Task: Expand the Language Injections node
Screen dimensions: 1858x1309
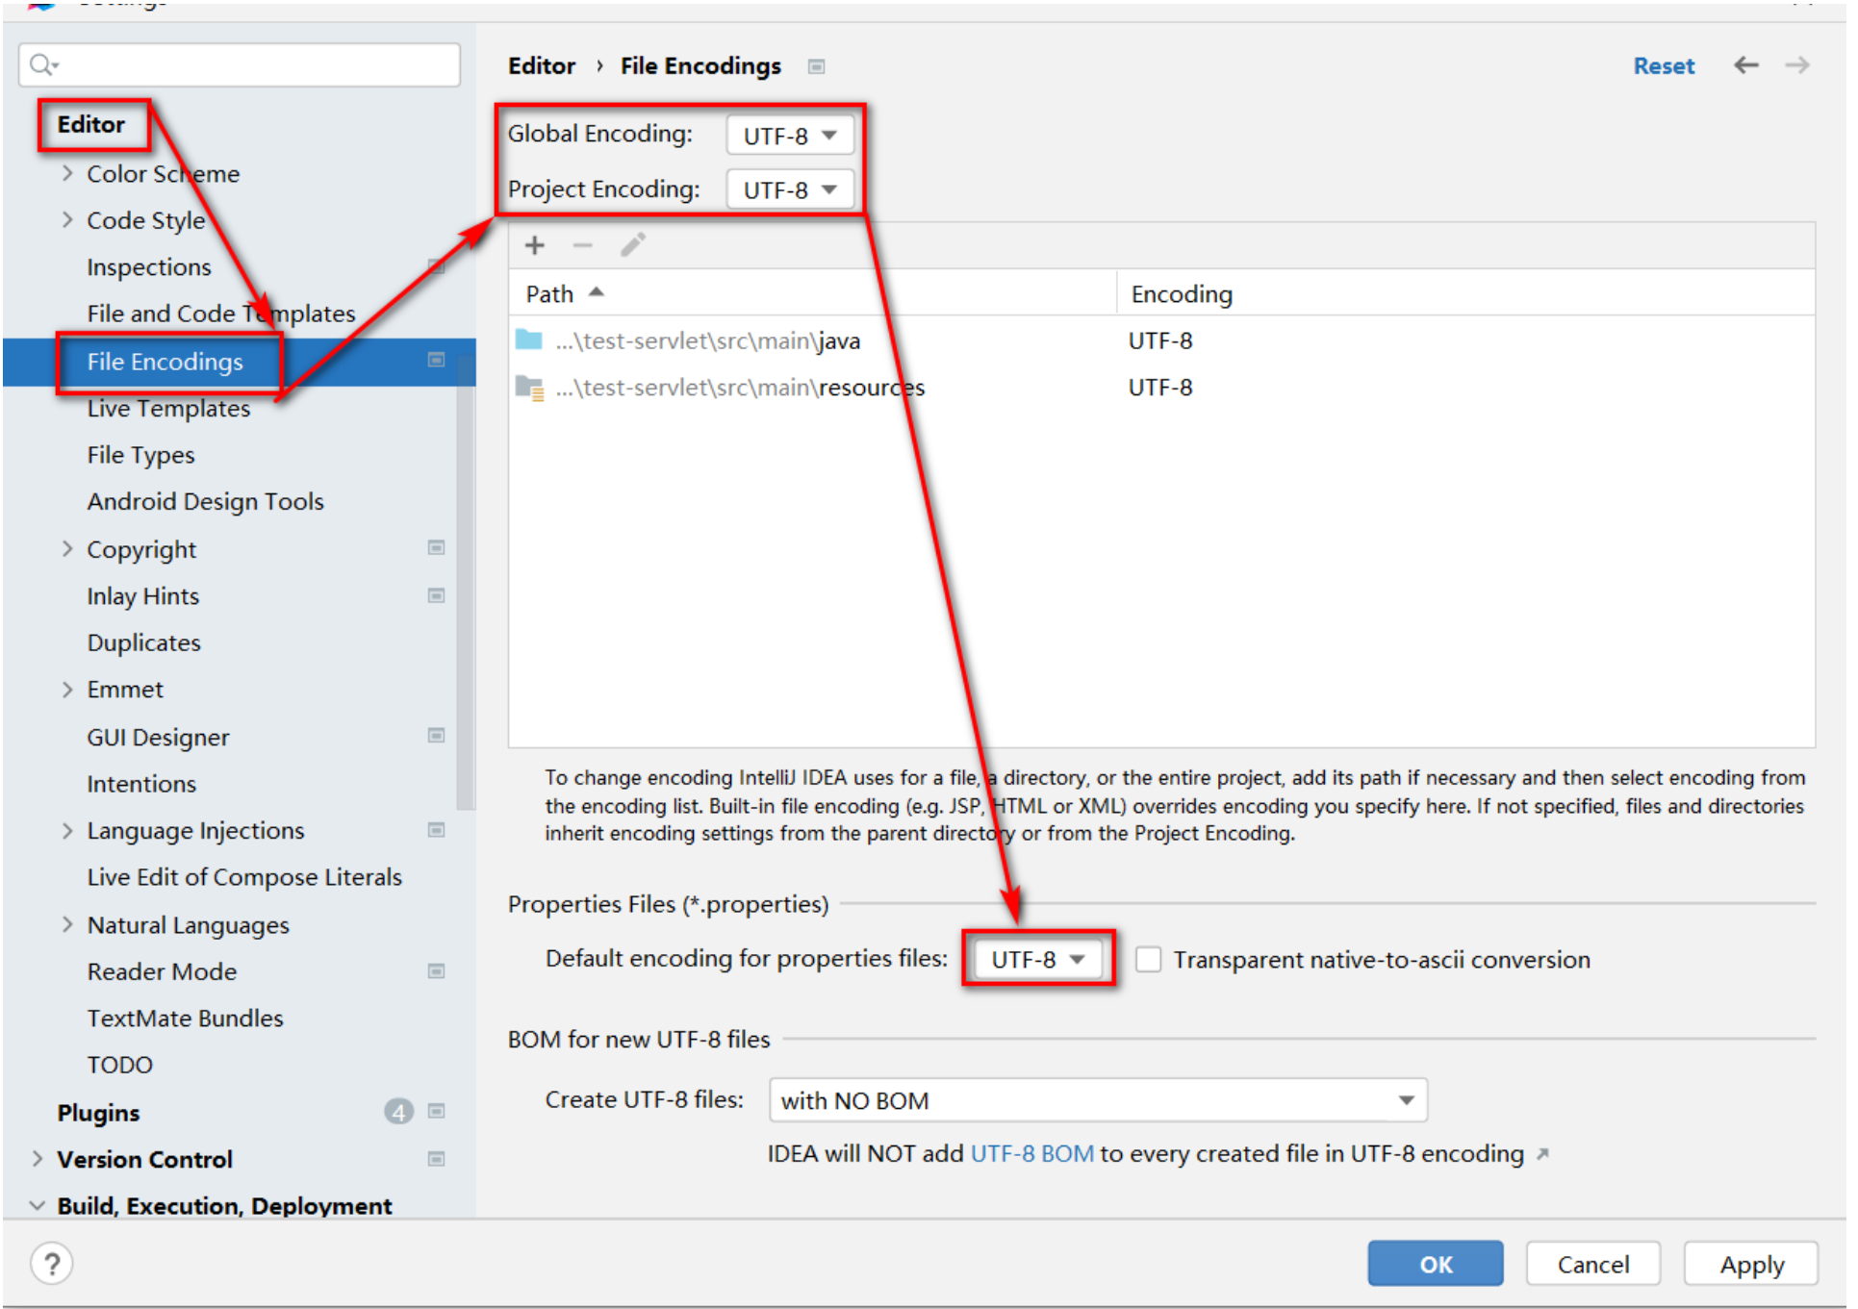Action: tap(67, 830)
